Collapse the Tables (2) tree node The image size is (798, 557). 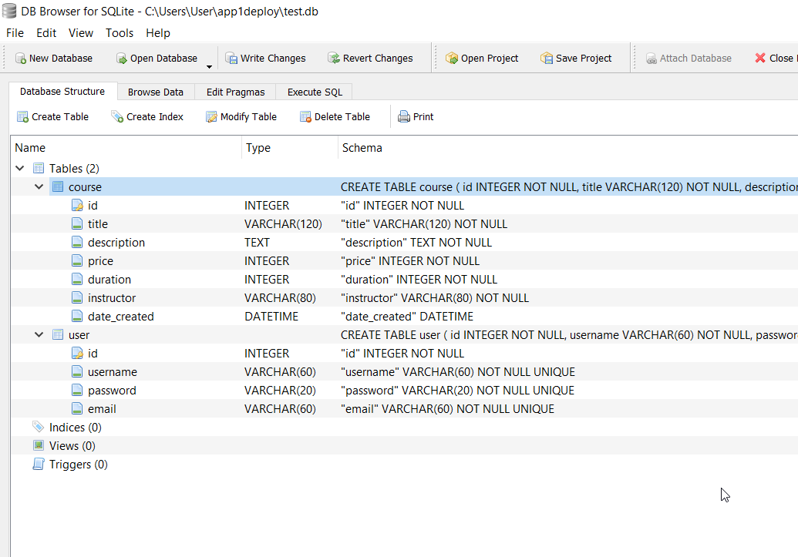click(19, 169)
